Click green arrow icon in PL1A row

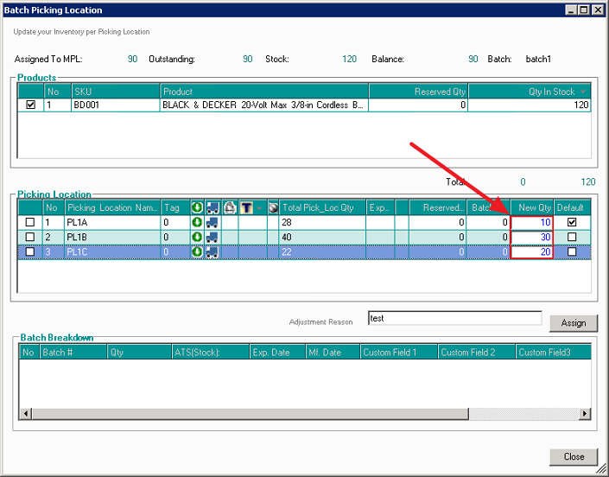pyautogui.click(x=197, y=222)
